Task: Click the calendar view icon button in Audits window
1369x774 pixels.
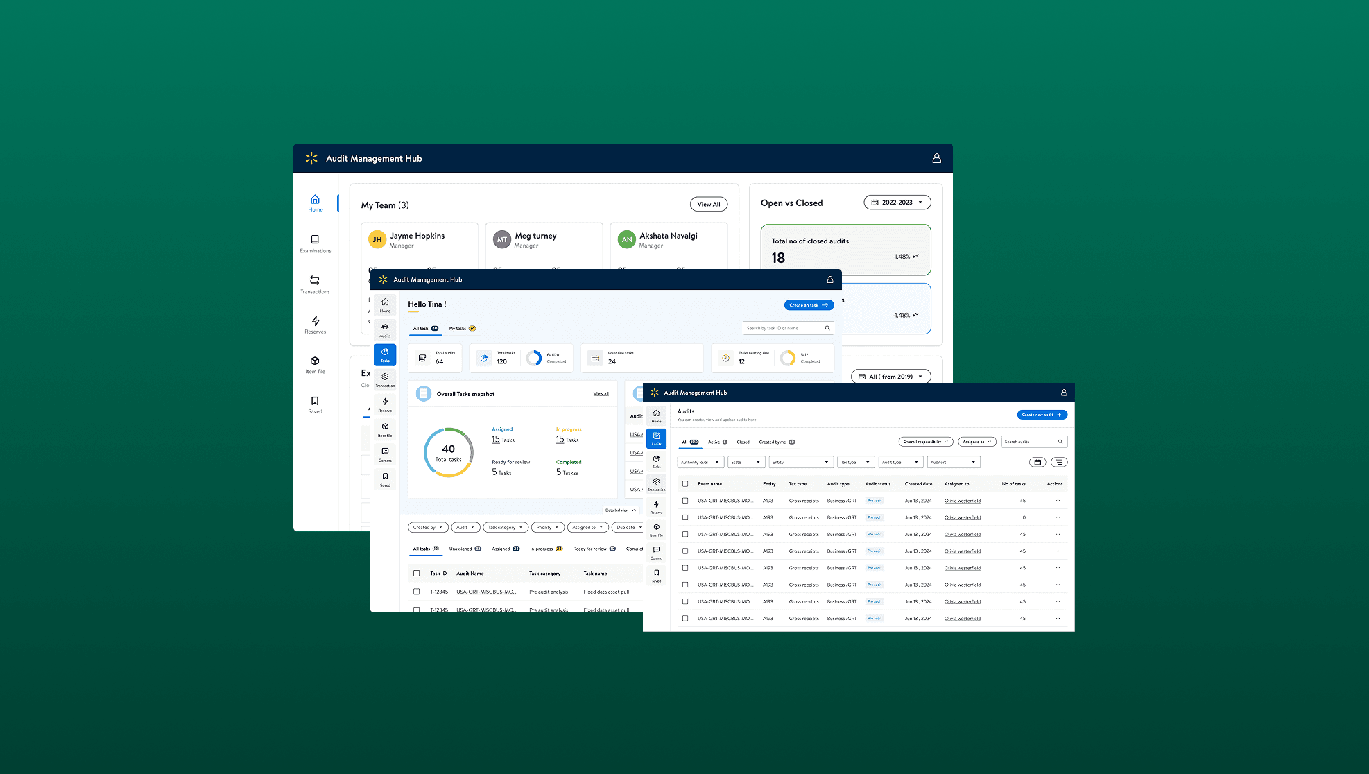Action: coord(1037,462)
